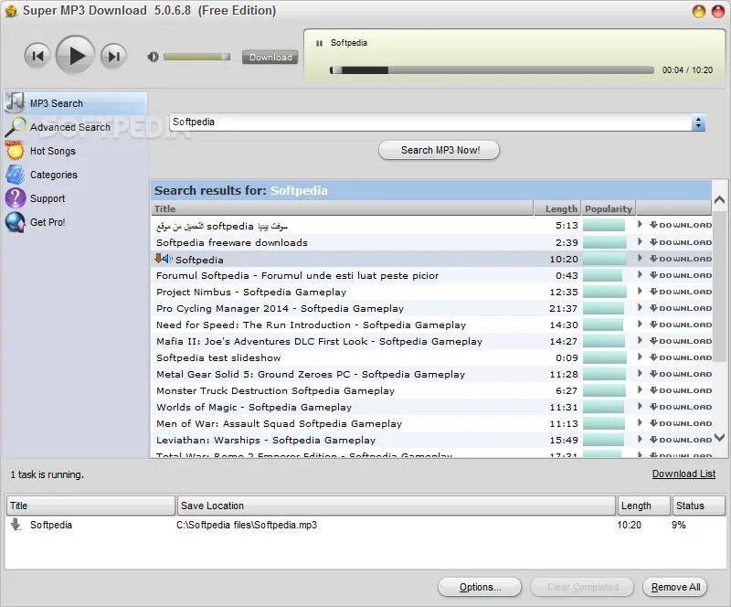Screen dimensions: 731x607
Task: Seek in the Softpedia playback progress bar
Action: tap(492, 70)
